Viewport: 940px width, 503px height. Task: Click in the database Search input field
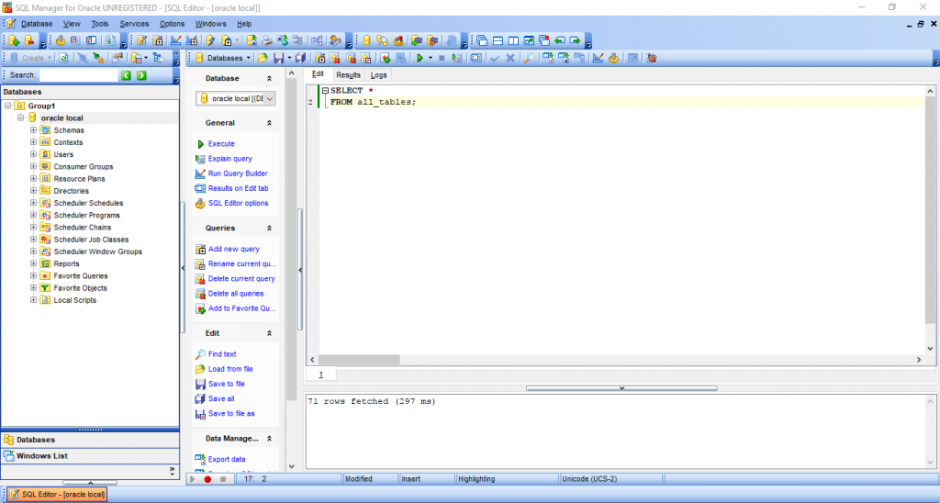pyautogui.click(x=77, y=75)
